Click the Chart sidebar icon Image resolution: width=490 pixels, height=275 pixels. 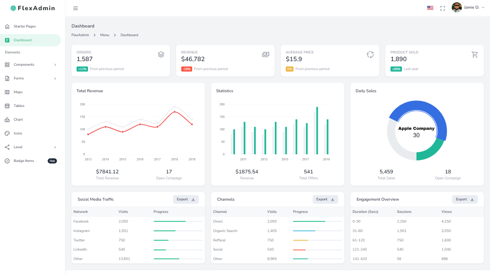point(7,120)
